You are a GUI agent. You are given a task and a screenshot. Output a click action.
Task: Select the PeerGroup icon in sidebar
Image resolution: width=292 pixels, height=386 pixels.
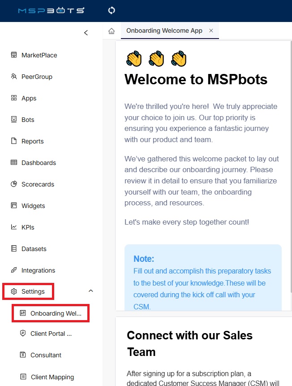click(14, 77)
